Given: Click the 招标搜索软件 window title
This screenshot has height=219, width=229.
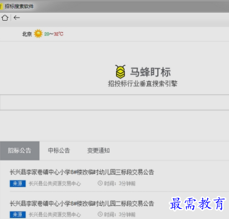Looking at the screenshot, I should pos(19,6).
